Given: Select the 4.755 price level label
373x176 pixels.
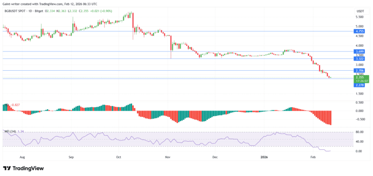Looking at the screenshot, I should click(359, 31).
